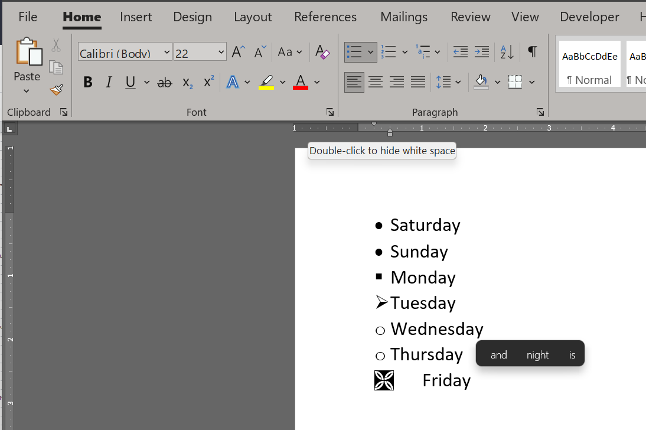
Task: Cut selection with scissors icon
Action: [x=56, y=45]
